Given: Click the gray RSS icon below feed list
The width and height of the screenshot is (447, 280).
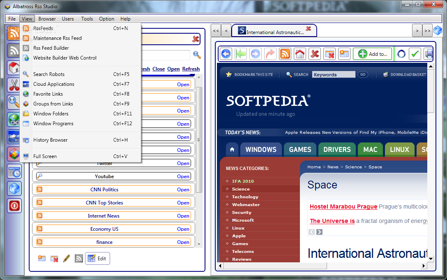Looking at the screenshot, I should pos(79,258).
